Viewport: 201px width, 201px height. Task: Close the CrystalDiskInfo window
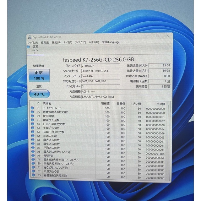(x=168, y=36)
